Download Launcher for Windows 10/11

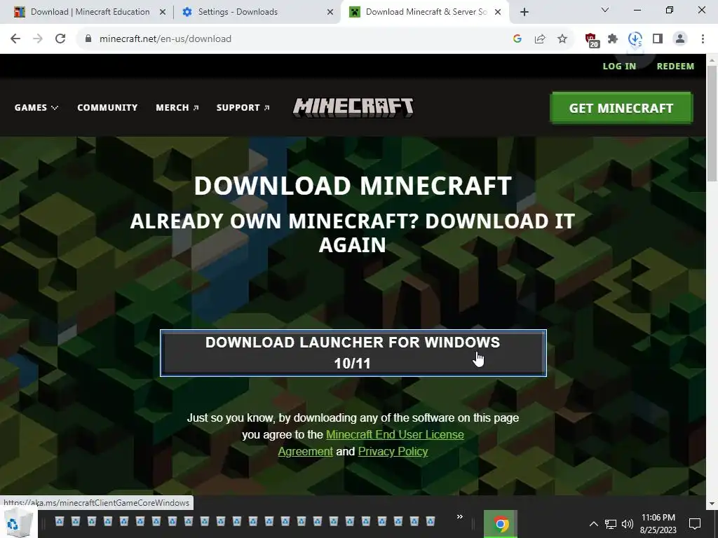coord(353,353)
